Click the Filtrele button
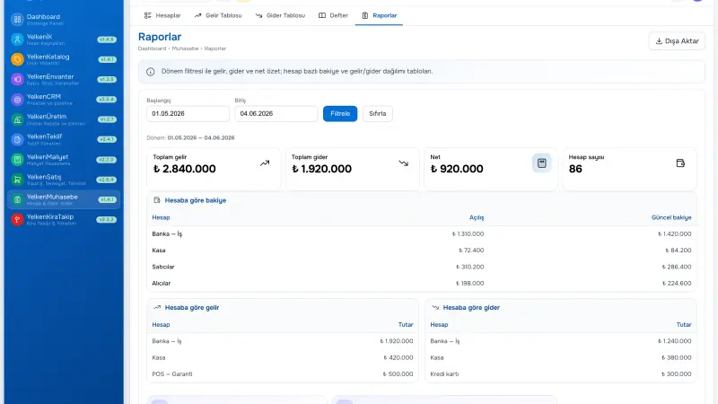The width and height of the screenshot is (718, 404). [x=340, y=114]
